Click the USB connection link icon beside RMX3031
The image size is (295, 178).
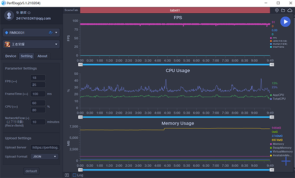pyautogui.click(x=51, y=32)
